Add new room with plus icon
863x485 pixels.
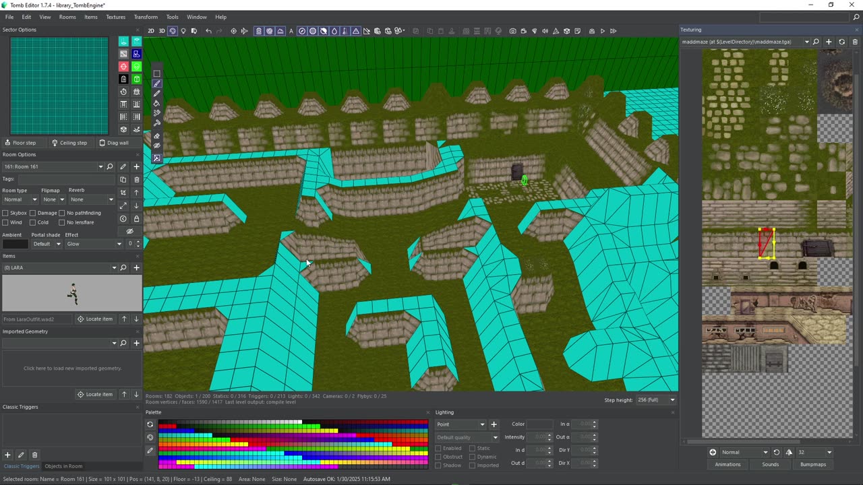[136, 166]
